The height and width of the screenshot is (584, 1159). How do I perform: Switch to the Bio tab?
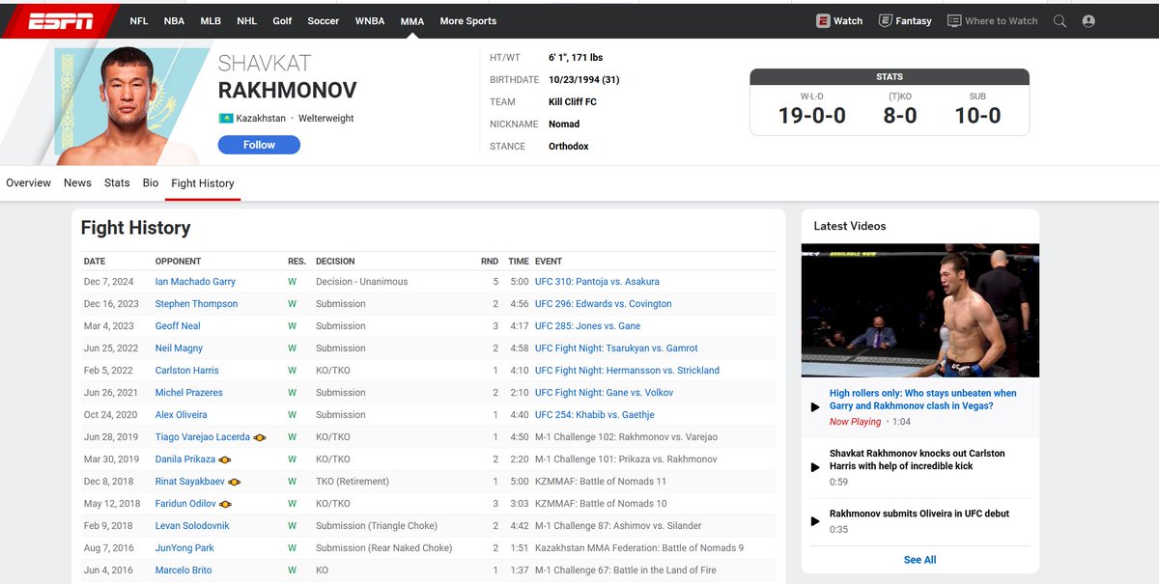pos(151,182)
